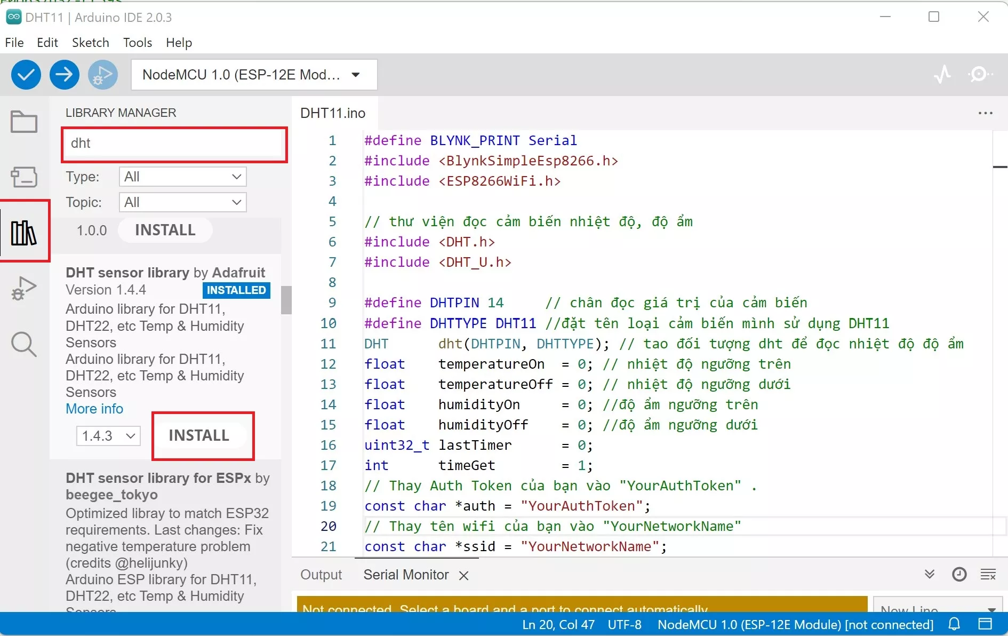
Task: Click NodeMCU 1.0 not connected status entry
Action: pos(795,624)
